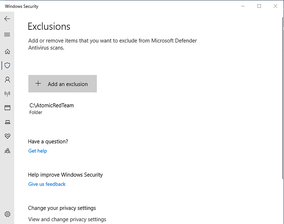This screenshot has height=224, width=284.
Task: Open Device performance & health heart icon
Action: pyautogui.click(x=7, y=136)
